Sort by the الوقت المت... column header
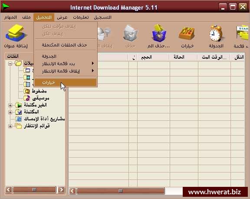This screenshot has width=250, height=199. click(214, 57)
